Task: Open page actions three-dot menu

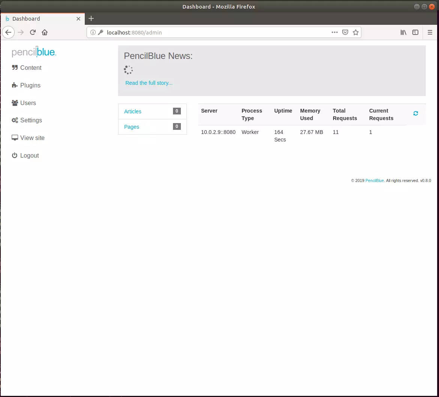Action: (x=335, y=33)
